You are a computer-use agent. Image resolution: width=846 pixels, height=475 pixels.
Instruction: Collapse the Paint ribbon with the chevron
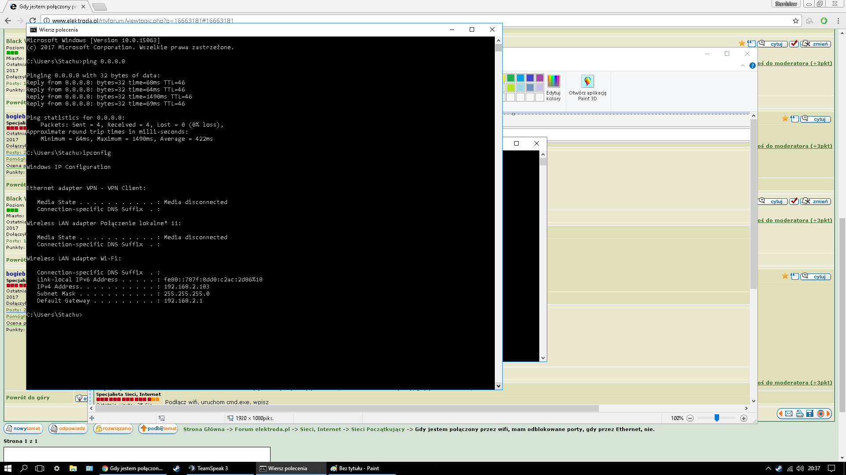click(743, 66)
